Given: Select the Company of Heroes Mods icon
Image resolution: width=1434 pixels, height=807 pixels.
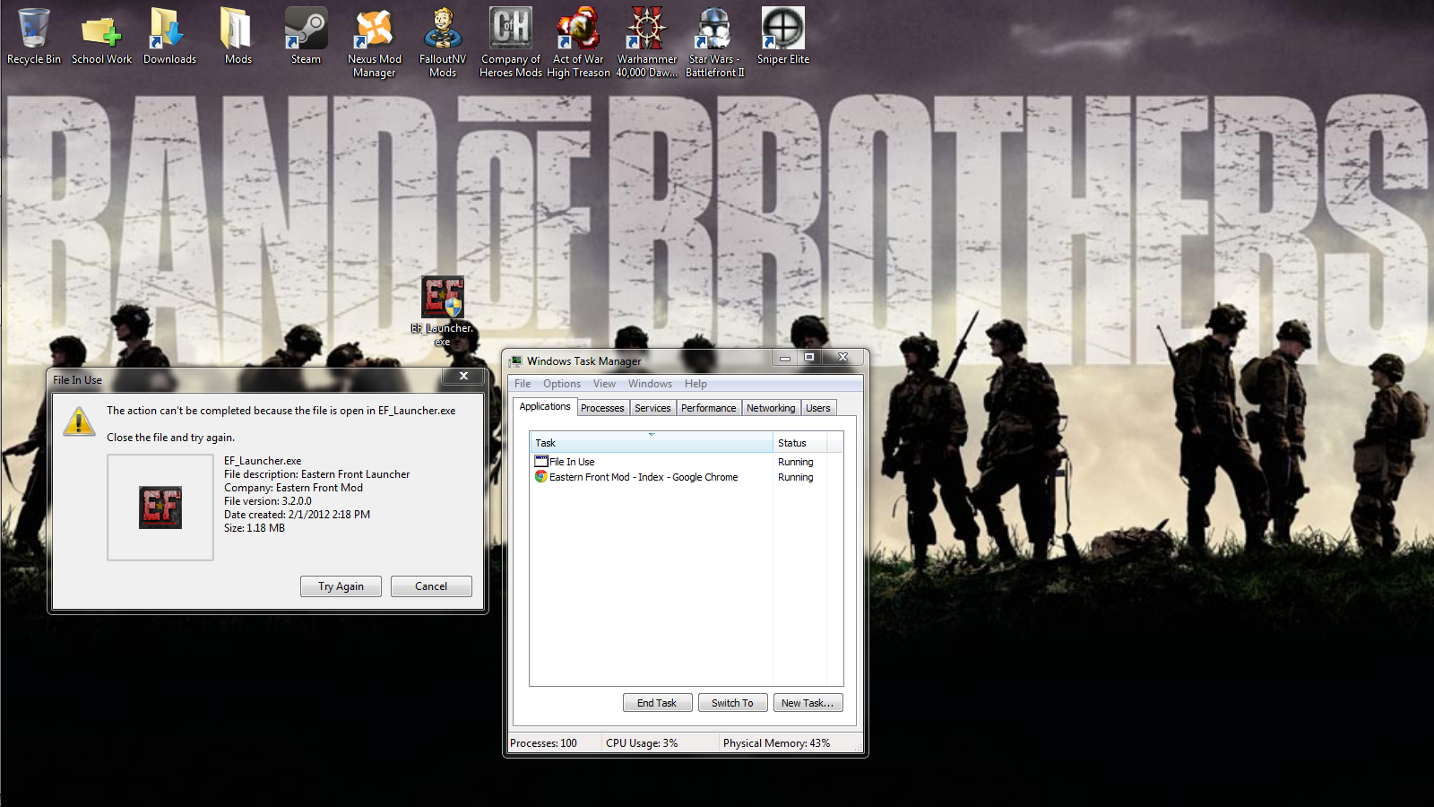Looking at the screenshot, I should click(511, 42).
